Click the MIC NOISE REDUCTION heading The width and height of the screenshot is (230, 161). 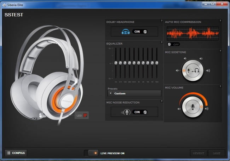click(x=123, y=103)
